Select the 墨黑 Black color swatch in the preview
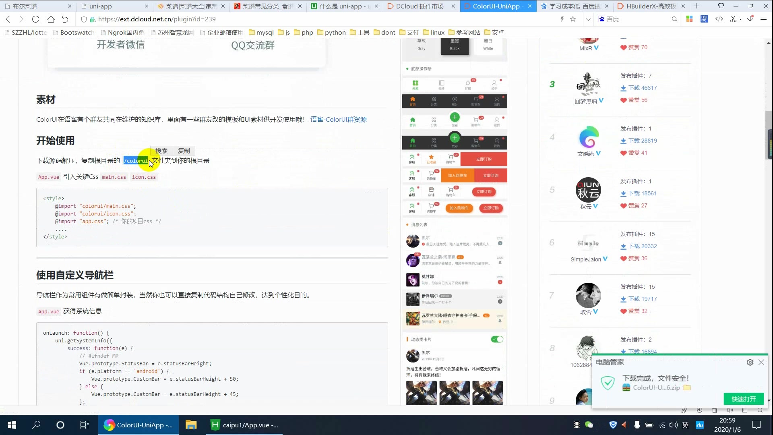 click(455, 46)
